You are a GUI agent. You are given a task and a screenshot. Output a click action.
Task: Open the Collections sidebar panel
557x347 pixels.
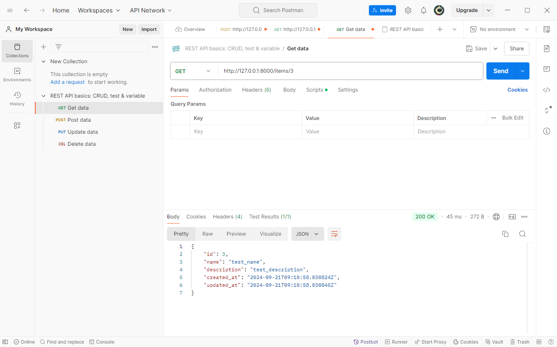click(17, 51)
